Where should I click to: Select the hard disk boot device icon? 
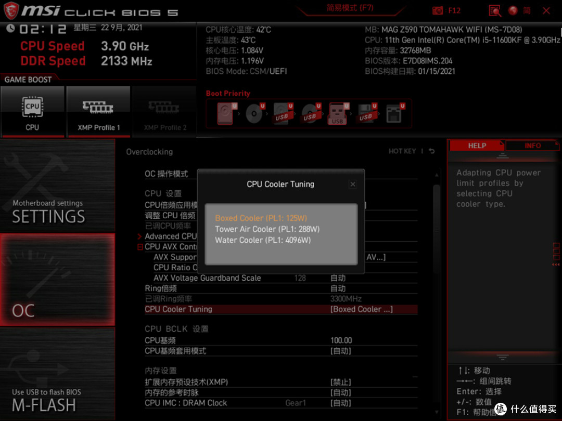tap(226, 113)
